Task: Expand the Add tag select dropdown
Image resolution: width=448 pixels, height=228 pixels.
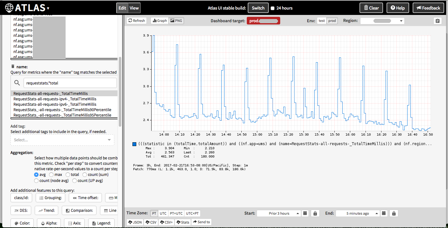Action: point(62,140)
